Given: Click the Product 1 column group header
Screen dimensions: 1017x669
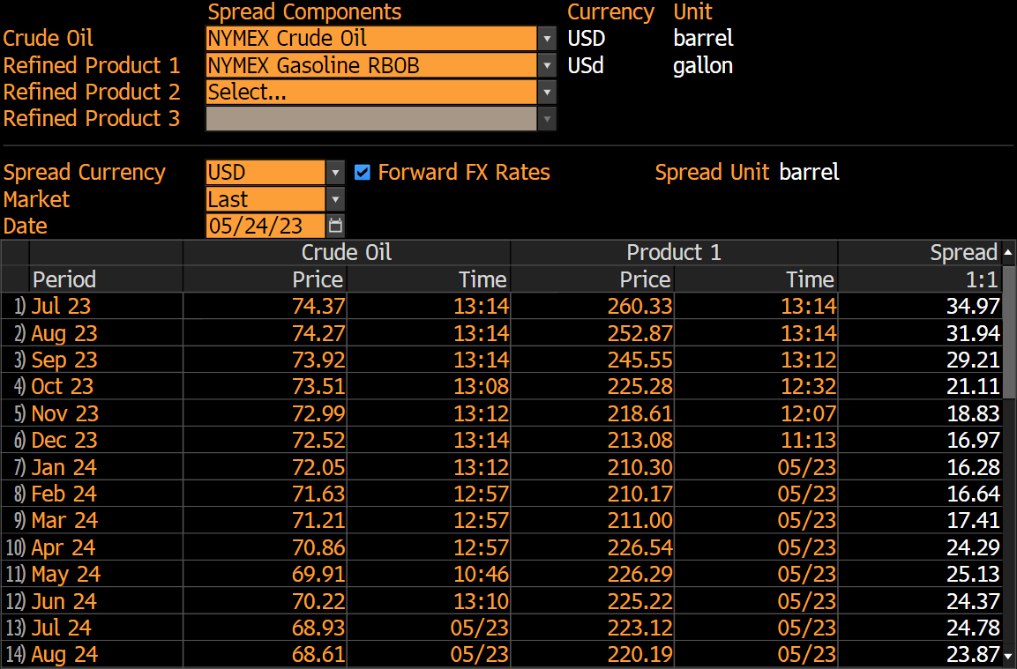Looking at the screenshot, I should 674,252.
